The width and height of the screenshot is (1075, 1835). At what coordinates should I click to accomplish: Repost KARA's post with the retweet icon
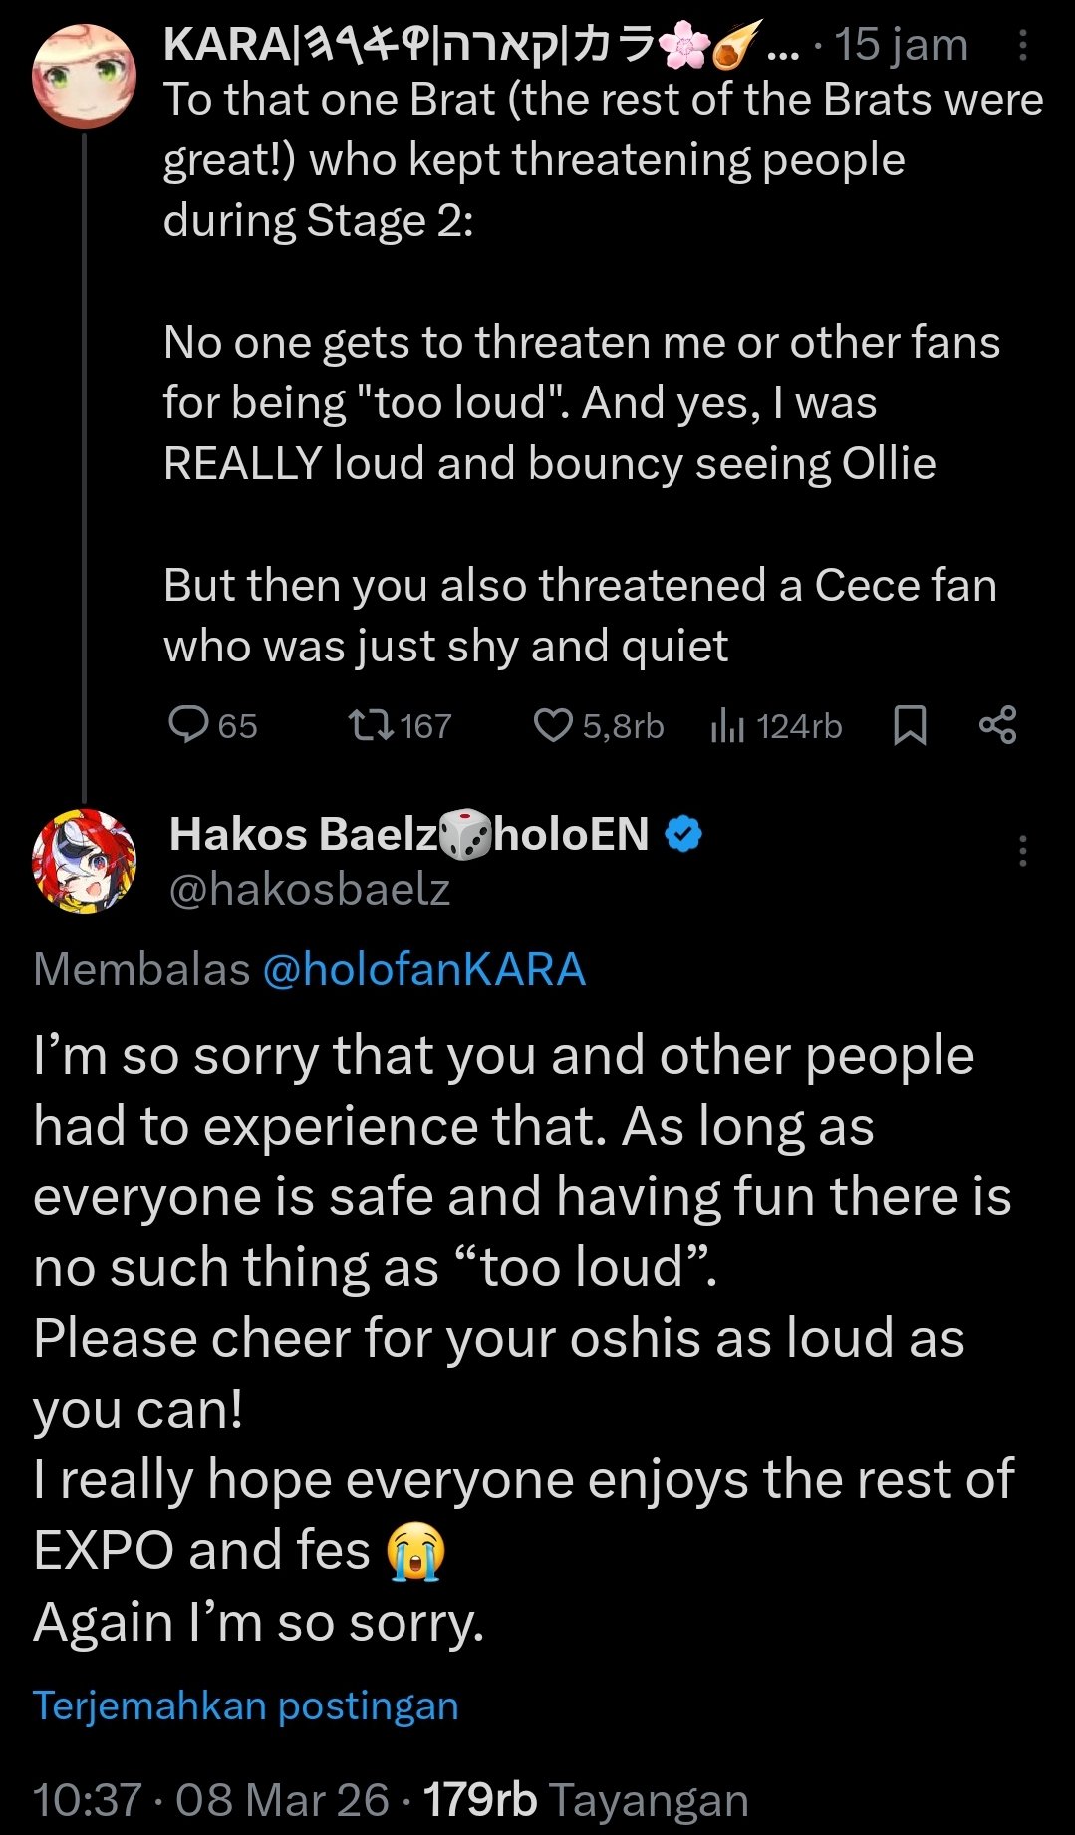(371, 725)
